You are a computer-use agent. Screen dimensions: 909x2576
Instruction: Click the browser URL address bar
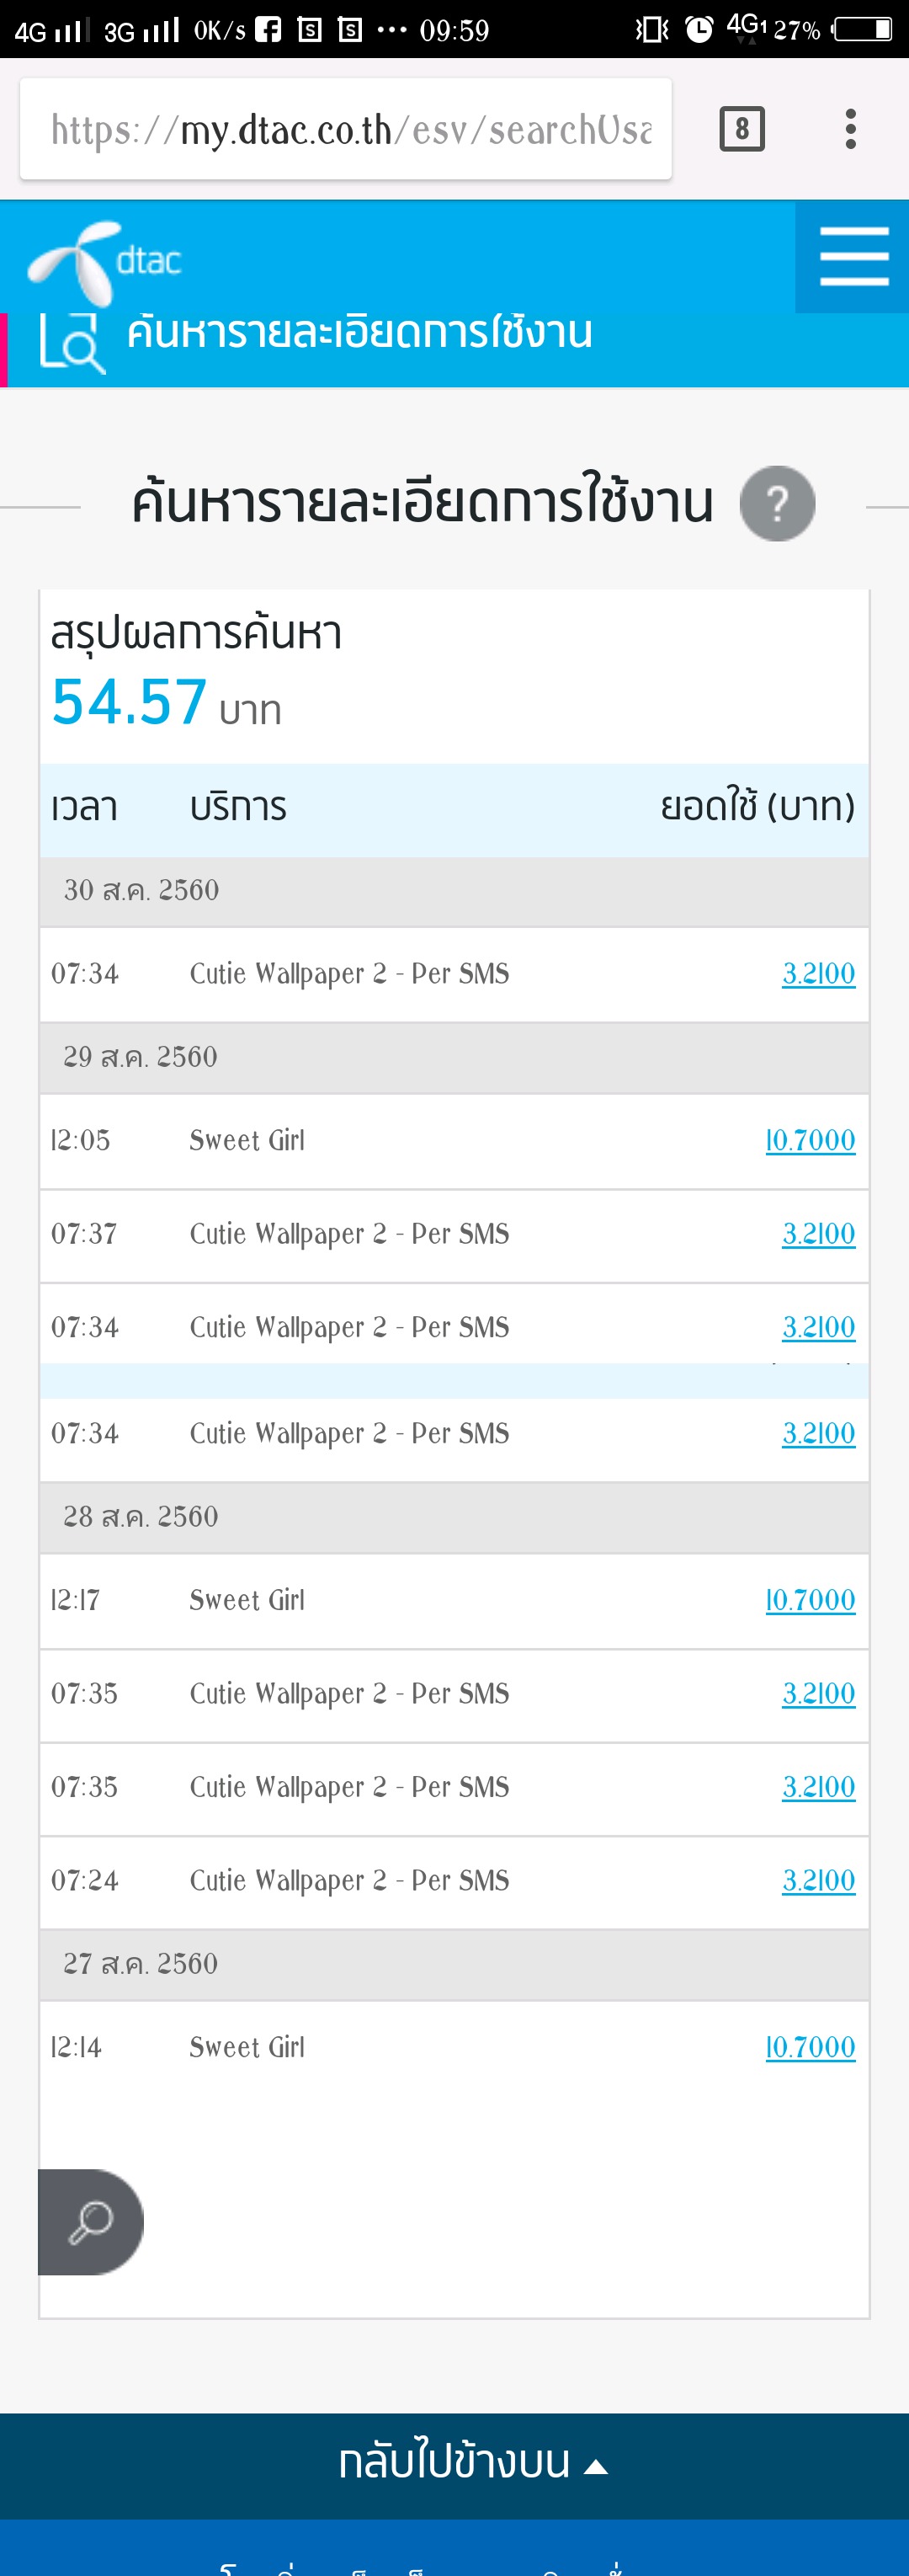tap(345, 129)
